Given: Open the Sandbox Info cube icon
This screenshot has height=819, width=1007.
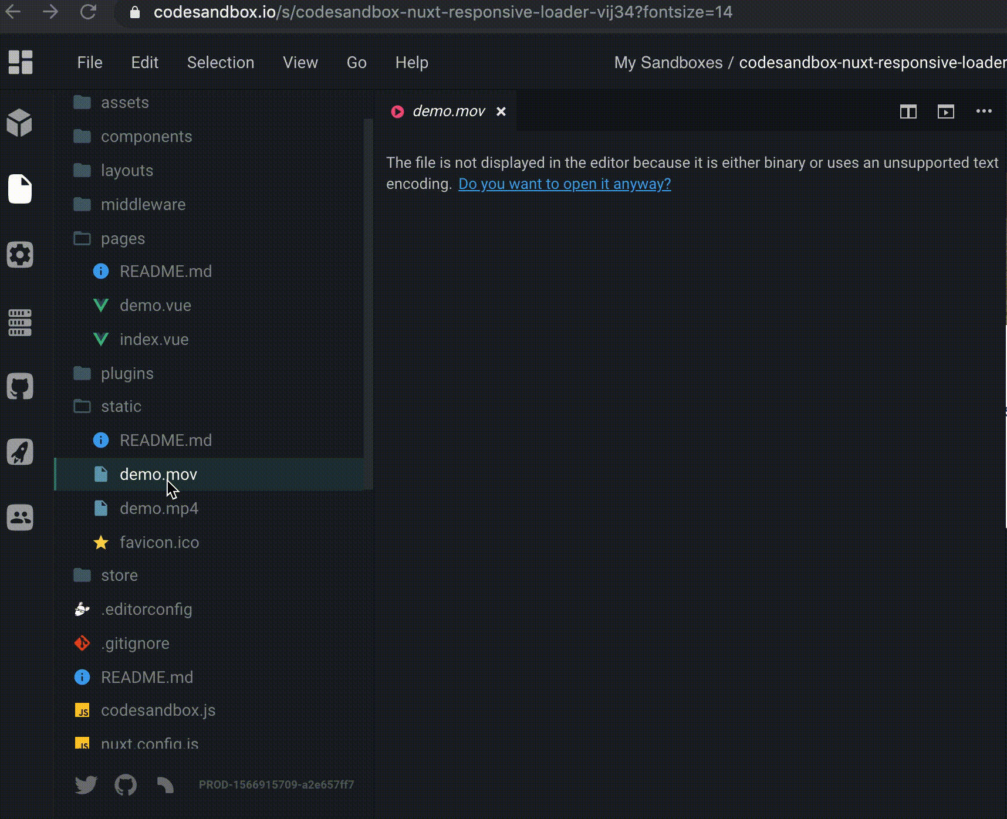Looking at the screenshot, I should tap(20, 123).
